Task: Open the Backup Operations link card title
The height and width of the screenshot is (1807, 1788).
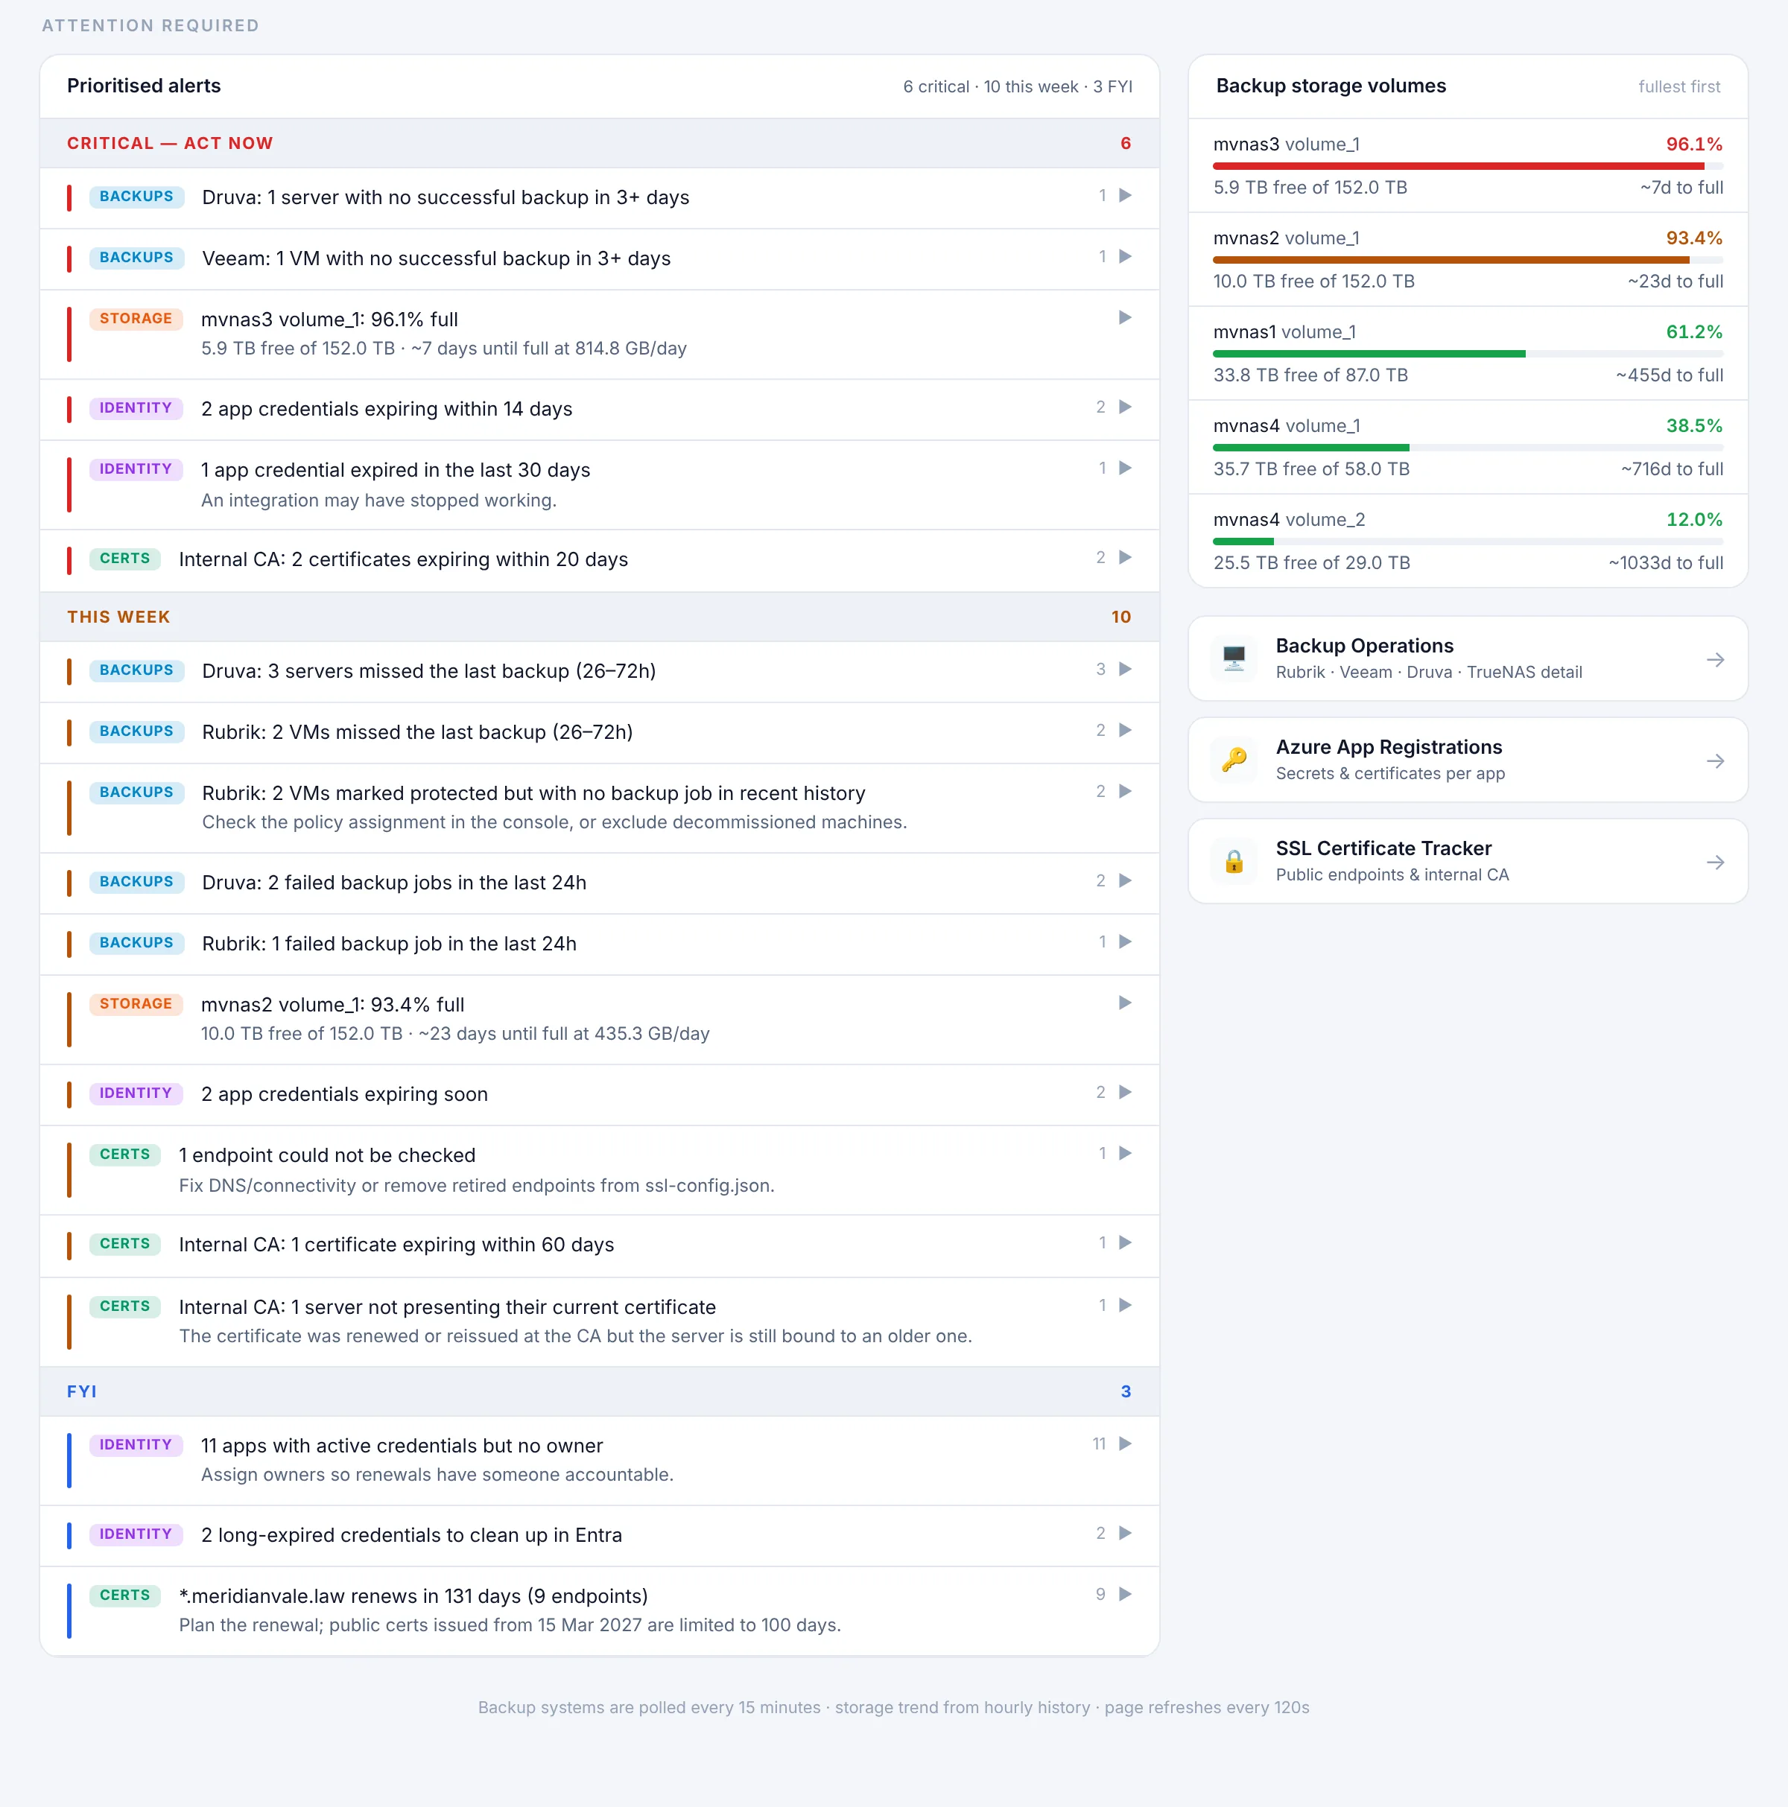Action: 1364,645
